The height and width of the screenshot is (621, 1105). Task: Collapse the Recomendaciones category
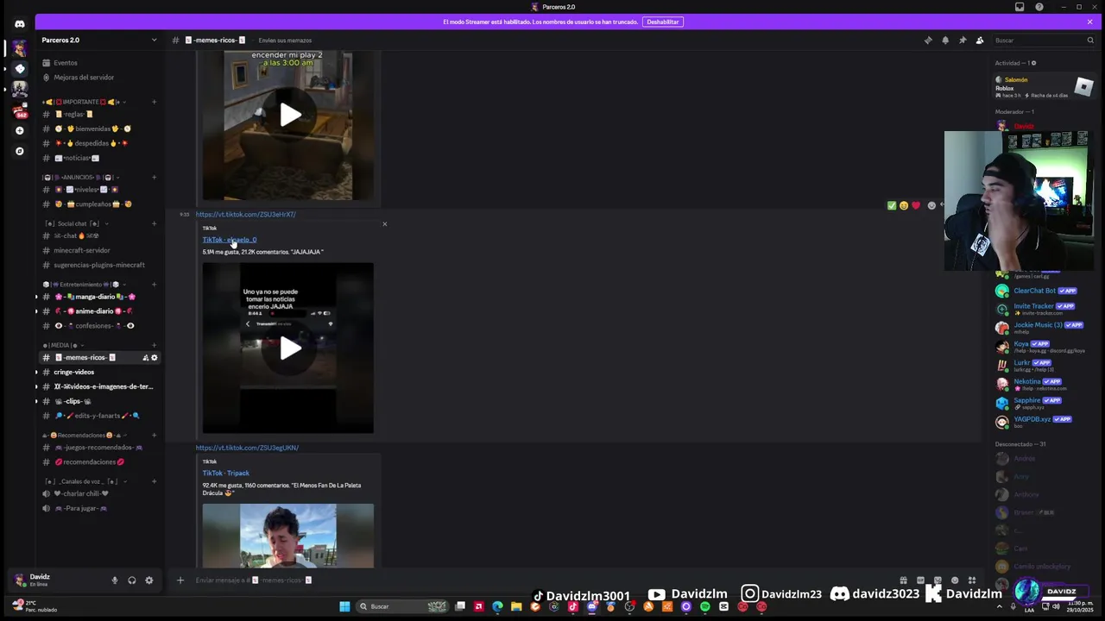coord(85,435)
